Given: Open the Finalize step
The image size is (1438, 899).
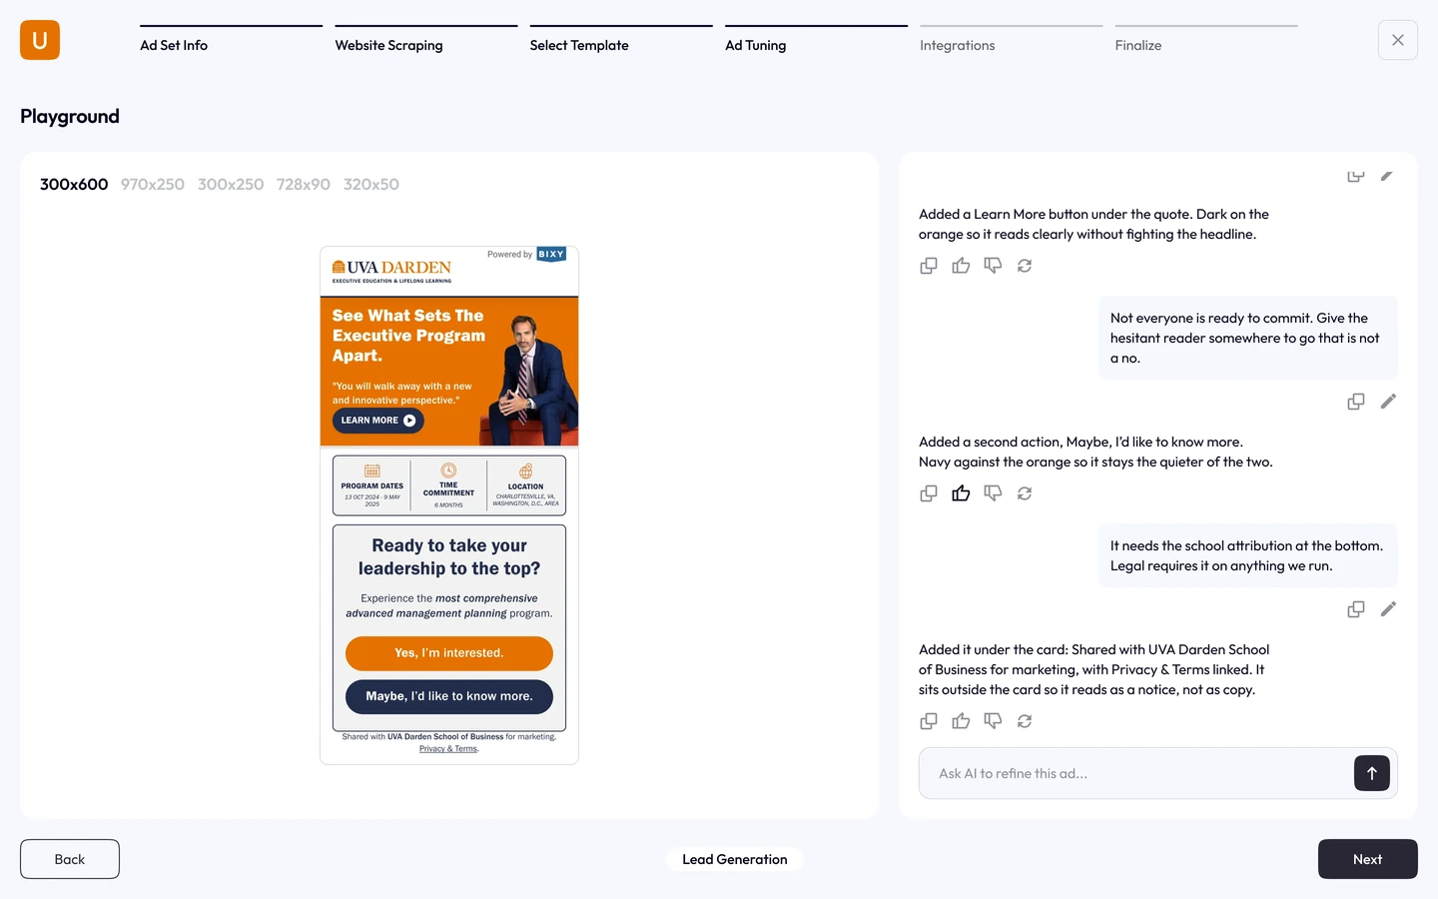Looking at the screenshot, I should point(1206,40).
